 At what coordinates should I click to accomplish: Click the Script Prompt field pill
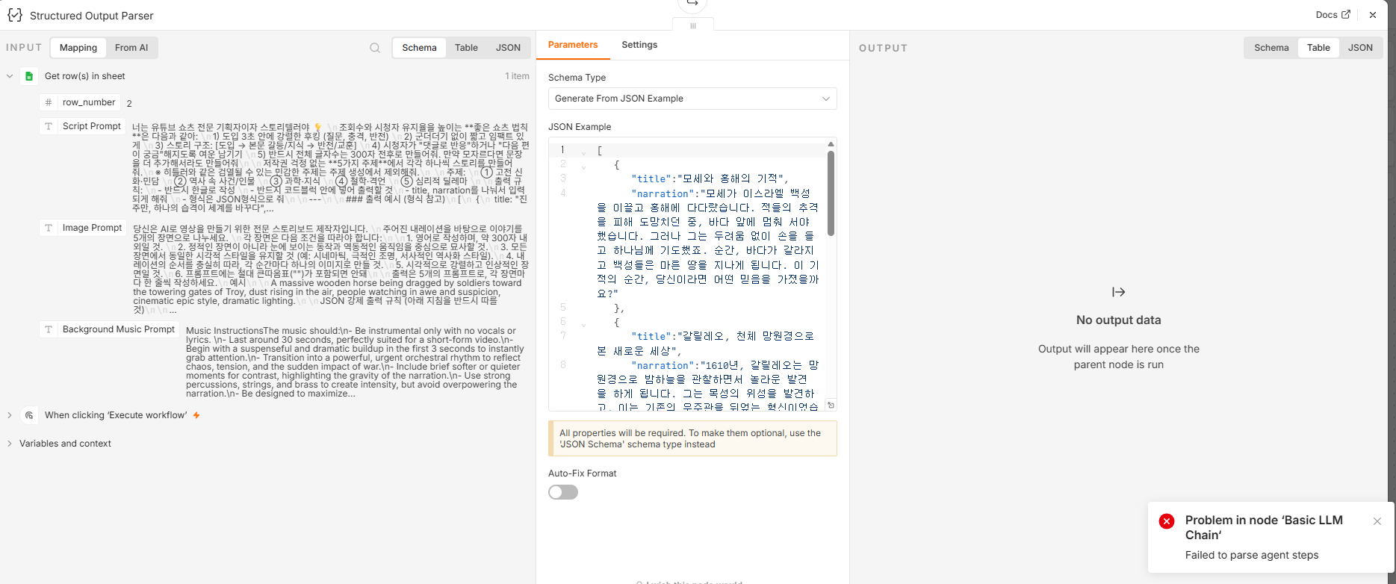coord(82,126)
